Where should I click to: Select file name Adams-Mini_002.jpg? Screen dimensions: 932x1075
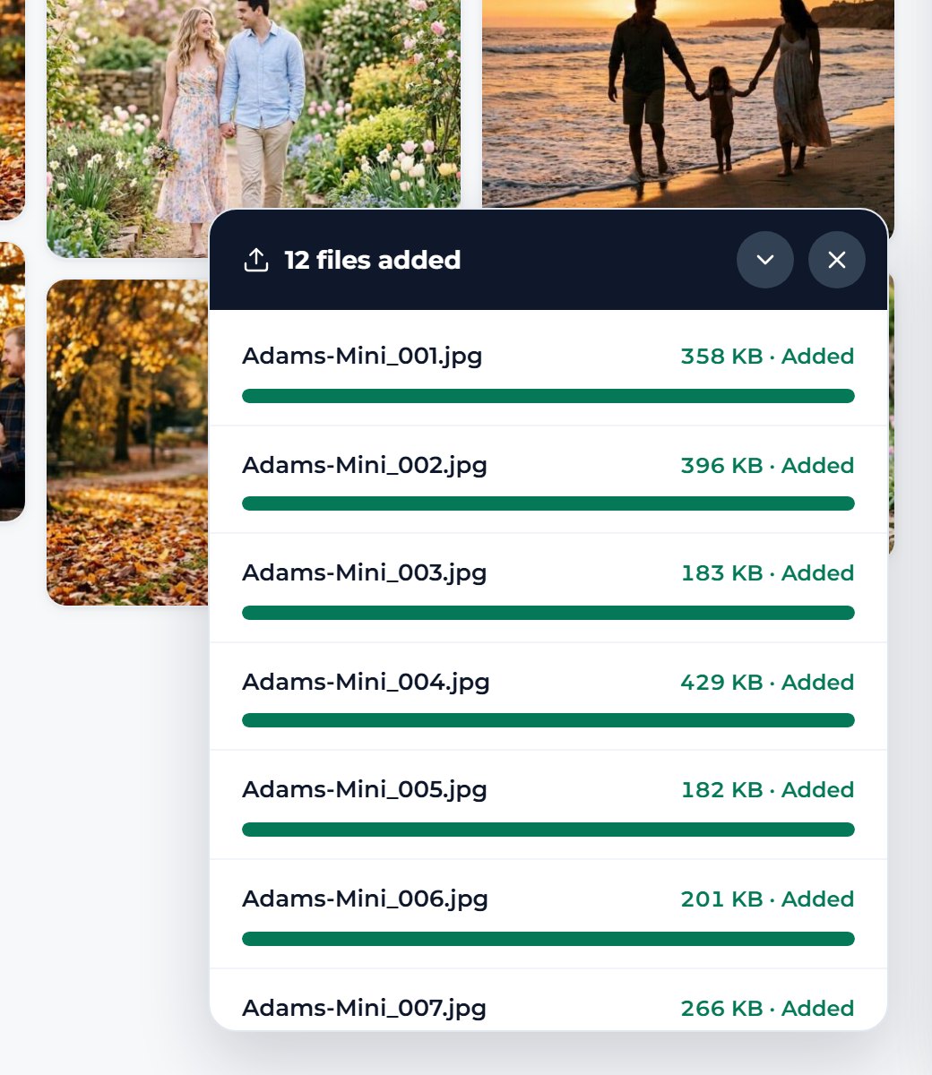pos(365,466)
